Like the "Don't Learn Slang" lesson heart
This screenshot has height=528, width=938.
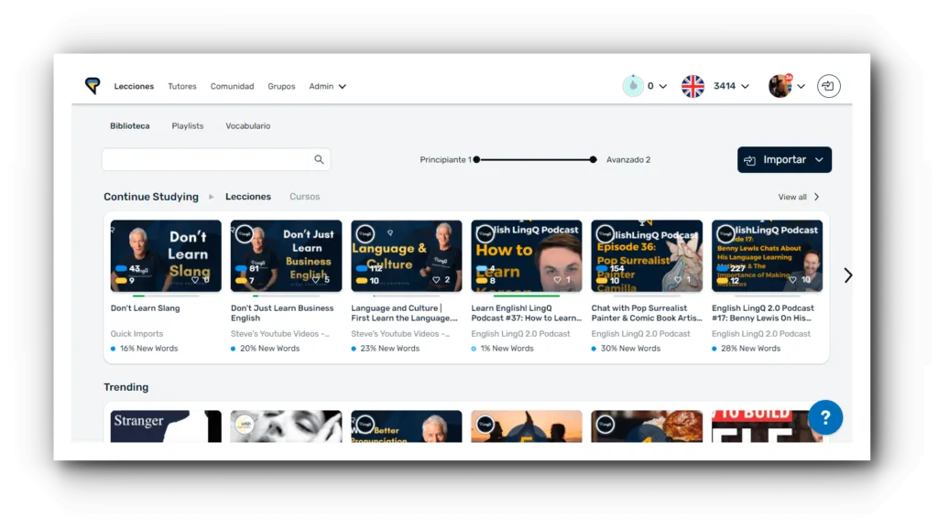click(x=195, y=280)
